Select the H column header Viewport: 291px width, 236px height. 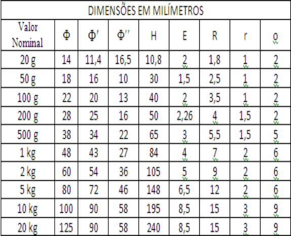(154, 35)
